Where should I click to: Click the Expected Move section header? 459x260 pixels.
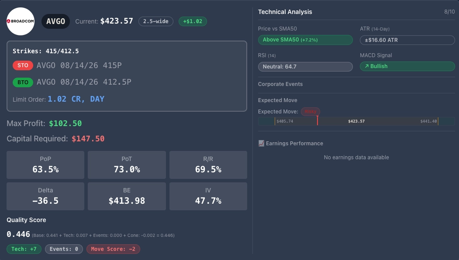tap(277, 100)
